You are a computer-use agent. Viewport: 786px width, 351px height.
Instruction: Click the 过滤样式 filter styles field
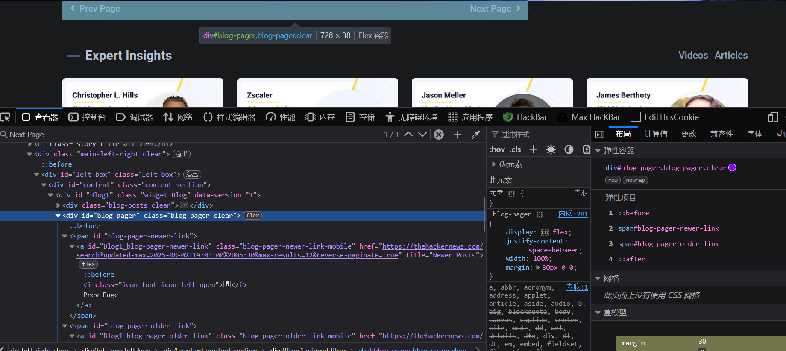[x=538, y=135]
